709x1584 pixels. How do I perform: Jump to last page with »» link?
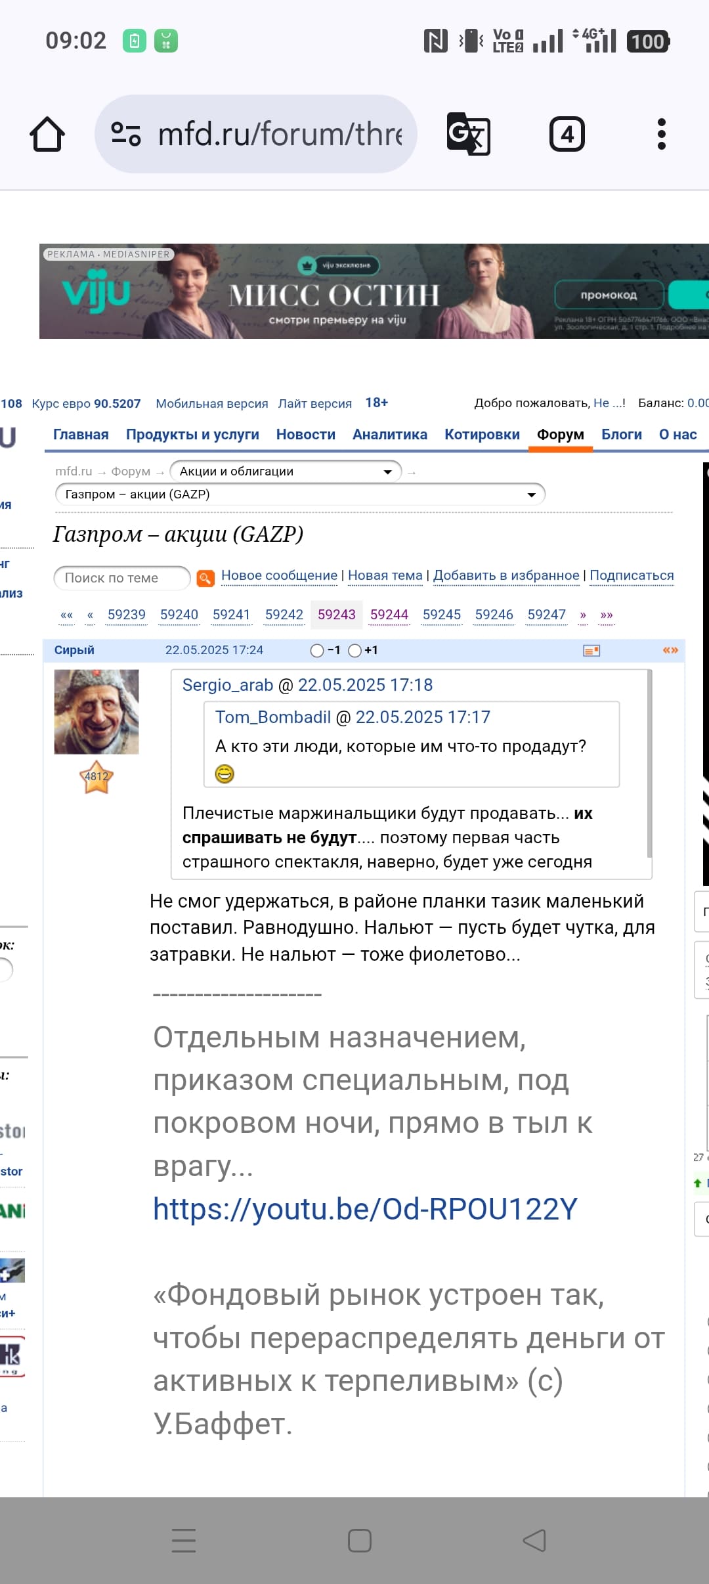pyautogui.click(x=607, y=615)
